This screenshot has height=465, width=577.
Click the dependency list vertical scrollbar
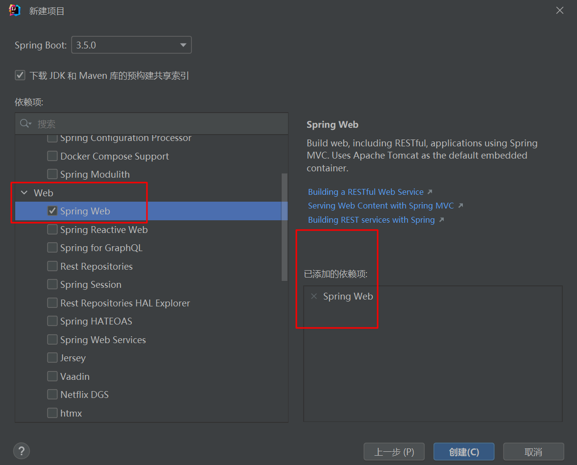284,227
